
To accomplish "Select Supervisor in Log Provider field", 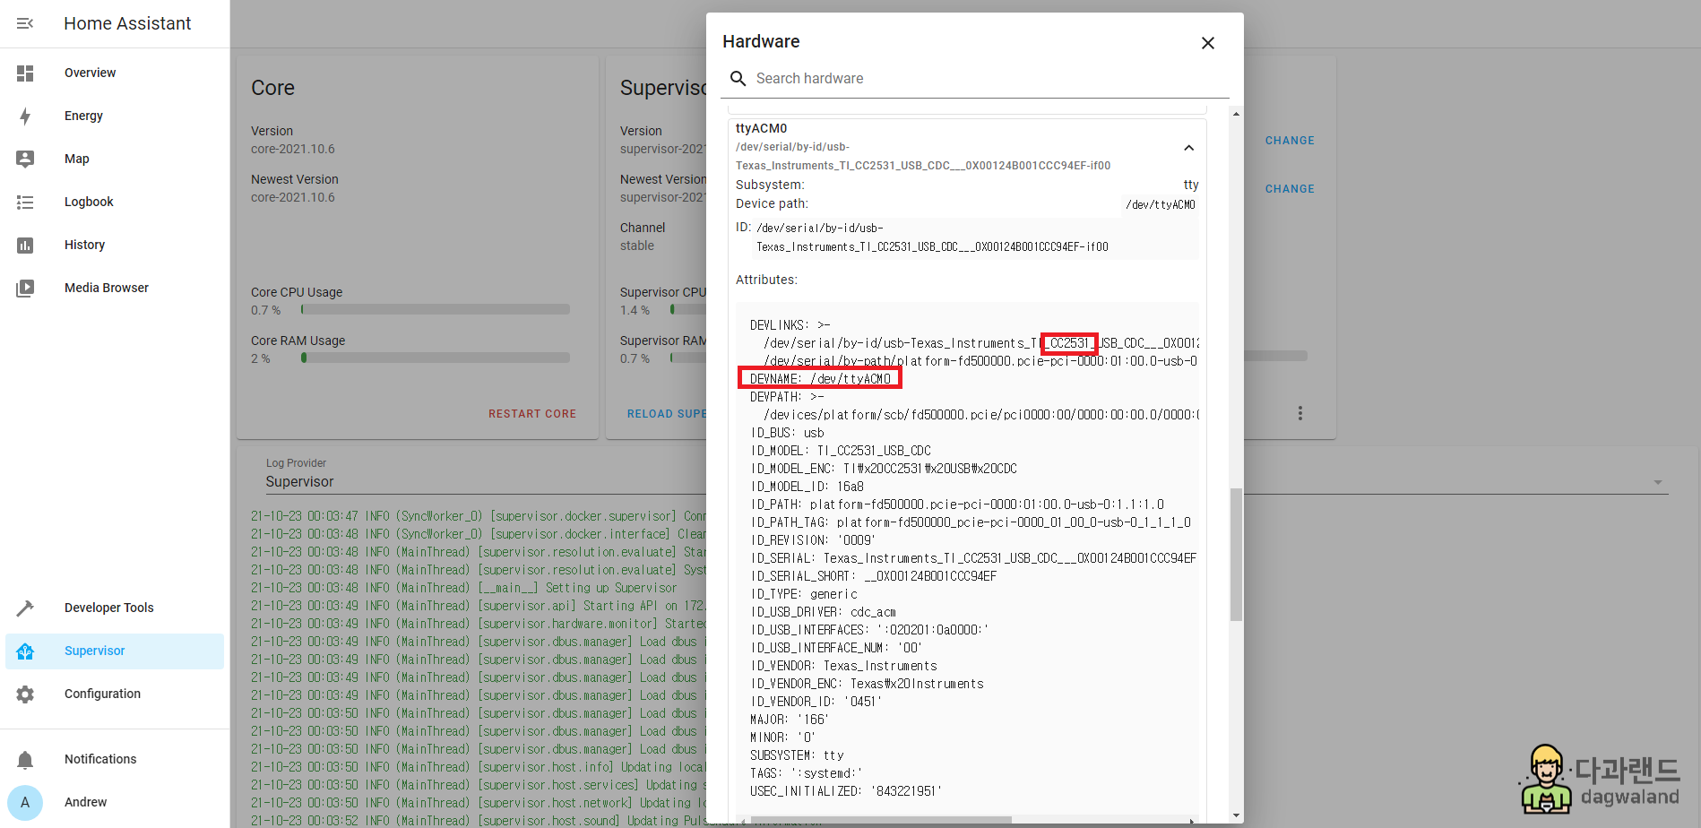I will coord(300,482).
